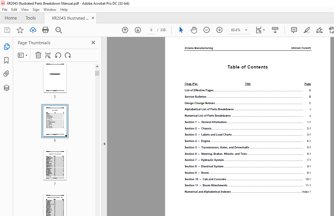Viewport: 334px width, 216px height.
Task: Click the page number input field
Action: pos(151,30)
